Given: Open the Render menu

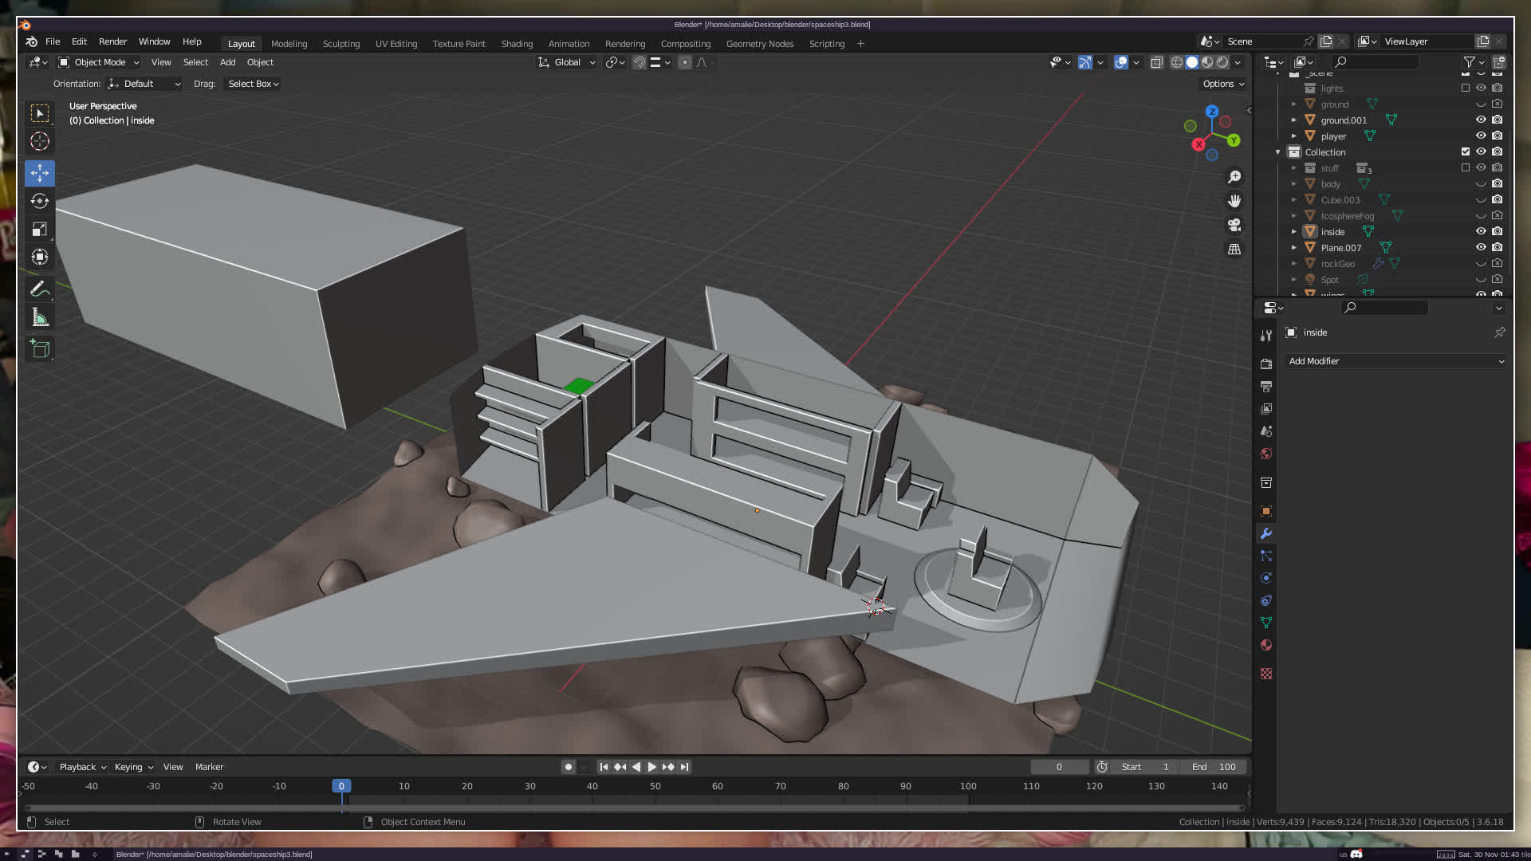Looking at the screenshot, I should pyautogui.click(x=112, y=41).
